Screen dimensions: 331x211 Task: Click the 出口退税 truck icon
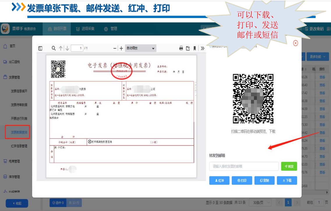tap(5, 62)
